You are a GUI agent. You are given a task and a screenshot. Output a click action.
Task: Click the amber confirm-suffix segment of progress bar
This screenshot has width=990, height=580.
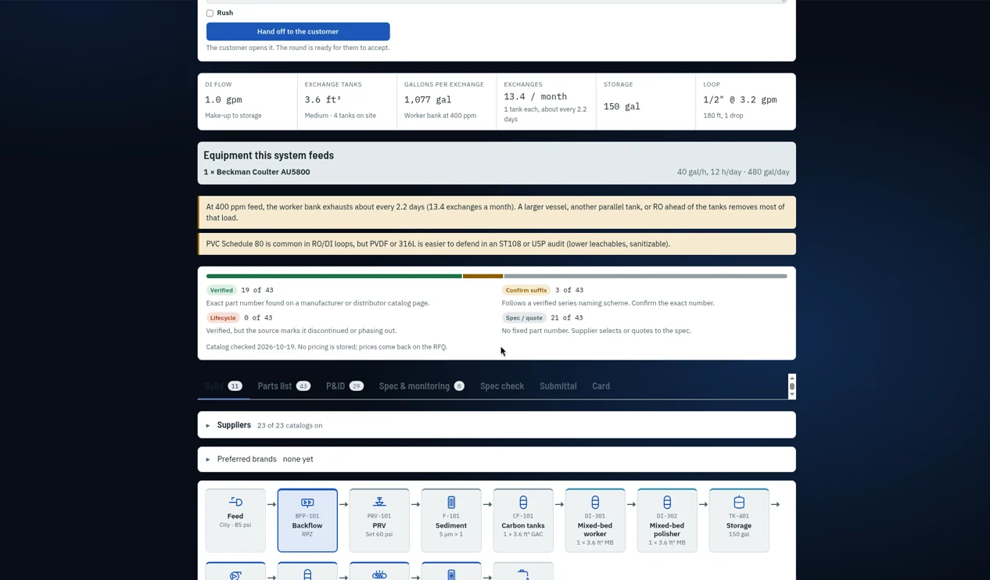(x=482, y=276)
